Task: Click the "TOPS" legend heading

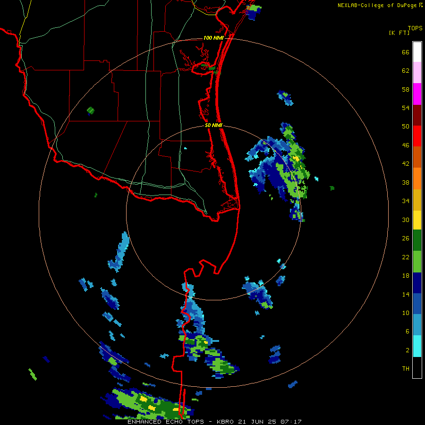Action: 415,28
